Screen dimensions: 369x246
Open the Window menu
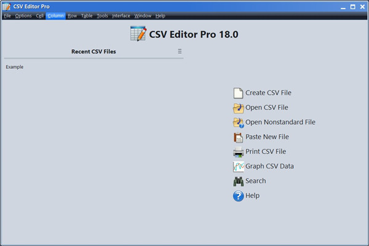(x=143, y=16)
